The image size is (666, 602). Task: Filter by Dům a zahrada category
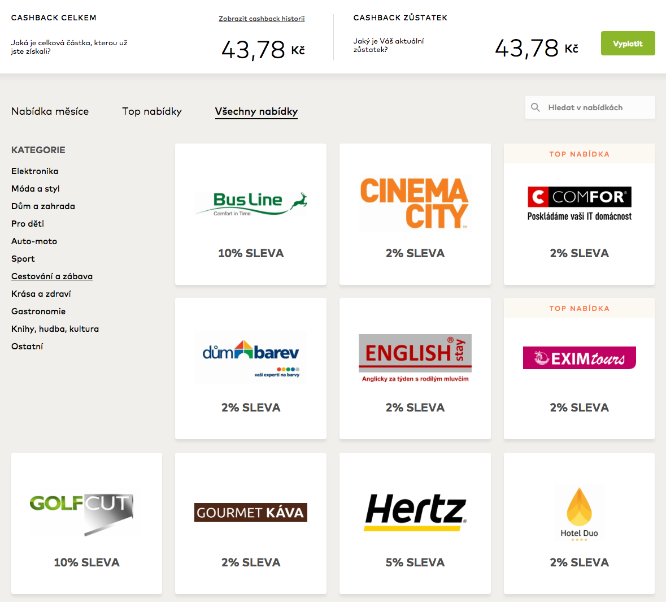(43, 206)
